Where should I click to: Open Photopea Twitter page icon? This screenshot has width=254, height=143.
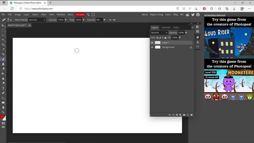point(193,15)
